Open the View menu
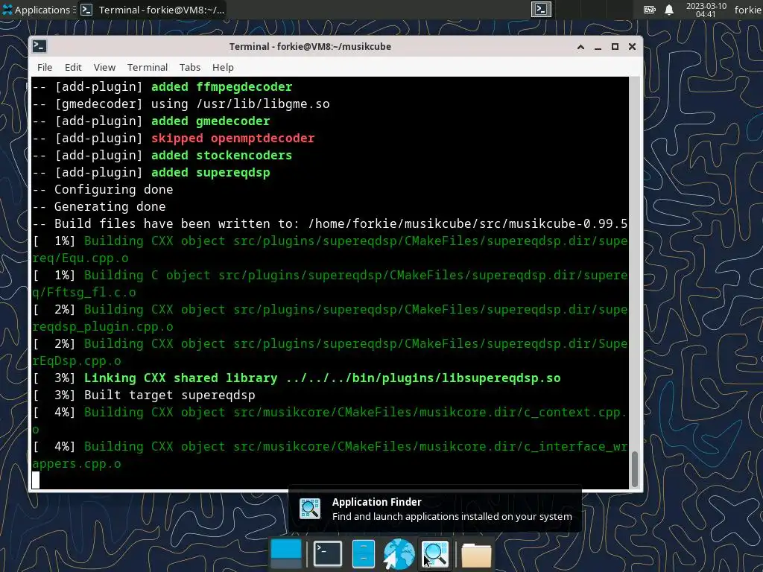 pyautogui.click(x=104, y=67)
